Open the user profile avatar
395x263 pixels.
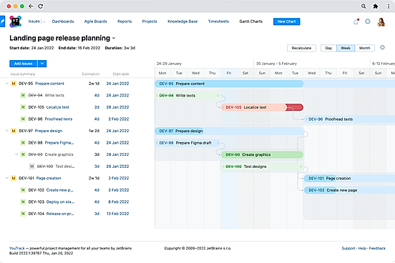pyautogui.click(x=381, y=22)
